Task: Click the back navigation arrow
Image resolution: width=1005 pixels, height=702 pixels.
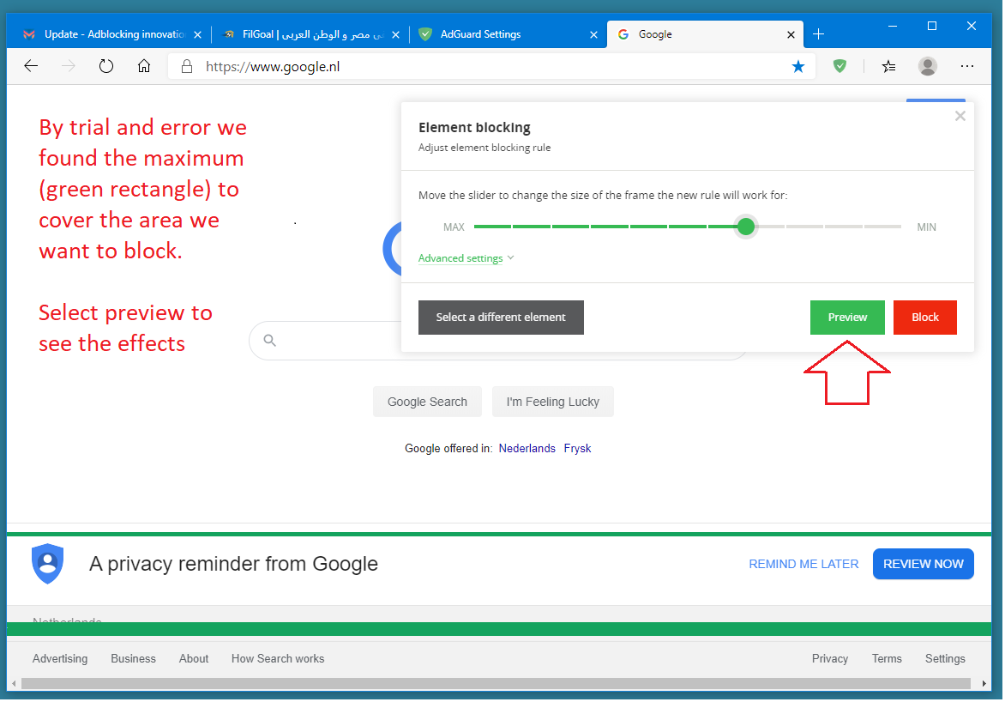Action: [x=31, y=66]
